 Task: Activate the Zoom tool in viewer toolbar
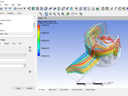[55, 14]
